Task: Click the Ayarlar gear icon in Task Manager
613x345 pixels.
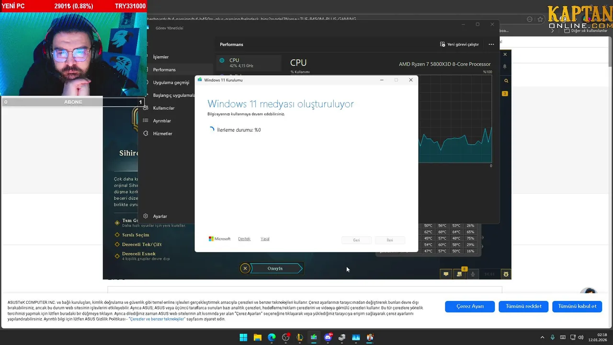Action: (x=146, y=216)
